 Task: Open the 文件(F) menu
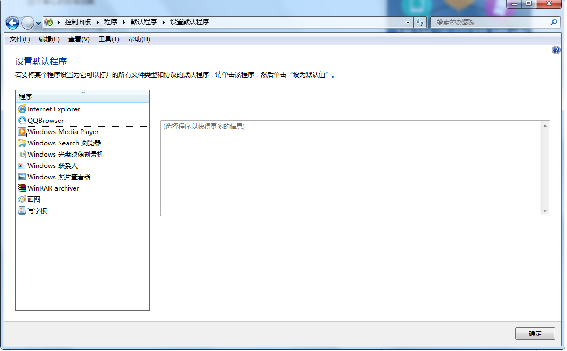tap(19, 39)
